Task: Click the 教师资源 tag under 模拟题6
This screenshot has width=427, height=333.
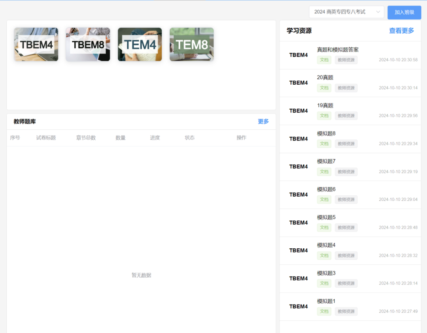Action: pyautogui.click(x=346, y=200)
